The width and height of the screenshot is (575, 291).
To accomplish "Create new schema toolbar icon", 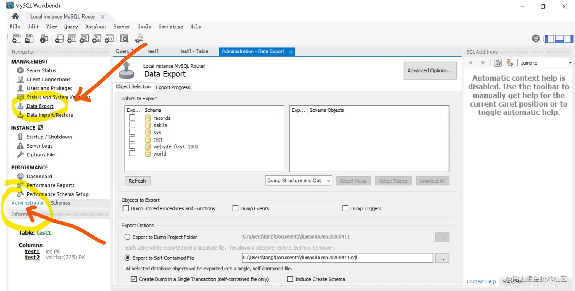I will pos(59,38).
